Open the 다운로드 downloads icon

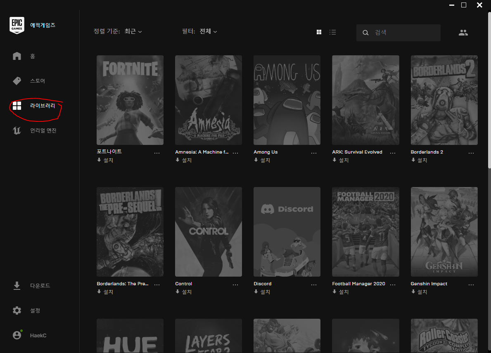(x=17, y=285)
